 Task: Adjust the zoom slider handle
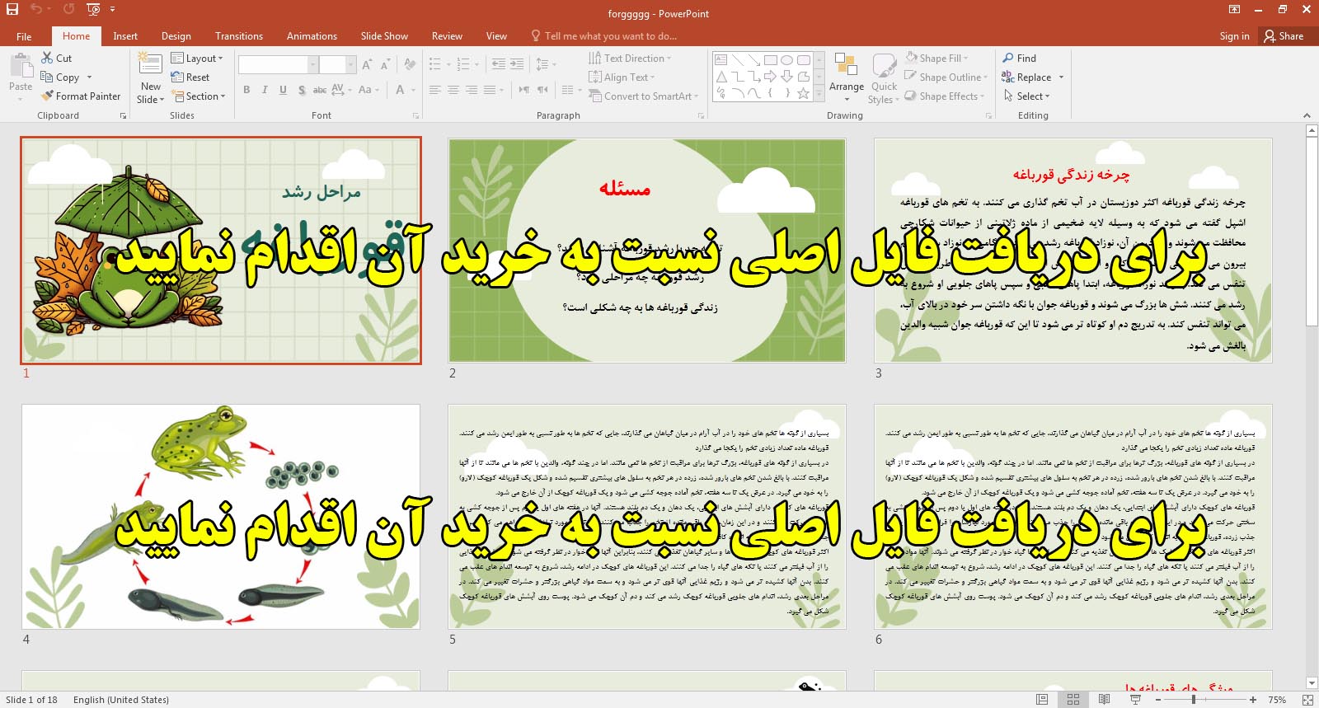[1193, 699]
